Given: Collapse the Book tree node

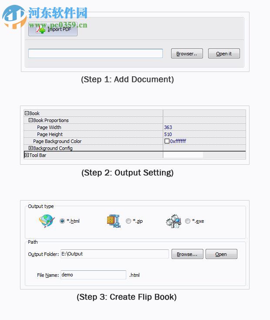Looking at the screenshot, I should (27, 113).
